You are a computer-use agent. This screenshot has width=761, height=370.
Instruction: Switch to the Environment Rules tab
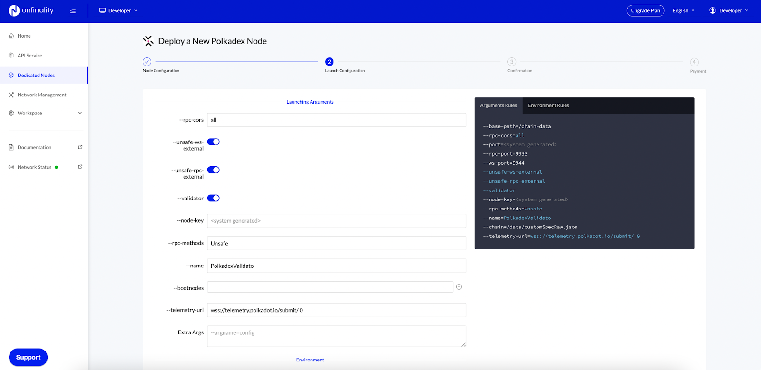548,105
